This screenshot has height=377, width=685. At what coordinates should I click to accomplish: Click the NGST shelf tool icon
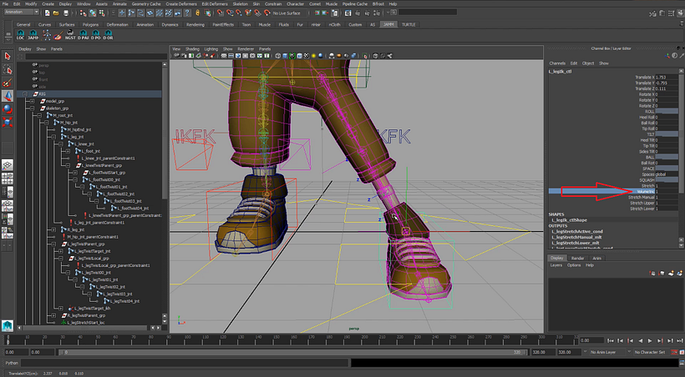pyautogui.click(x=68, y=36)
